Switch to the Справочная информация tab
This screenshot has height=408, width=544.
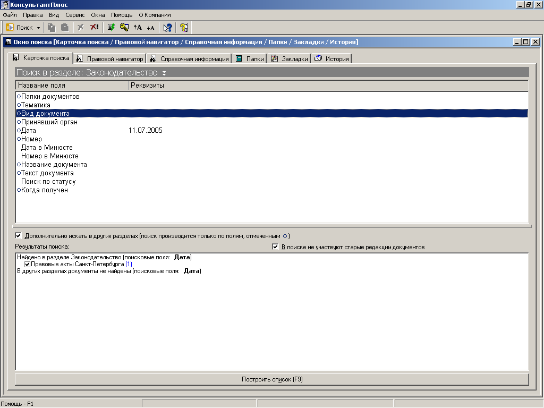pyautogui.click(x=190, y=58)
